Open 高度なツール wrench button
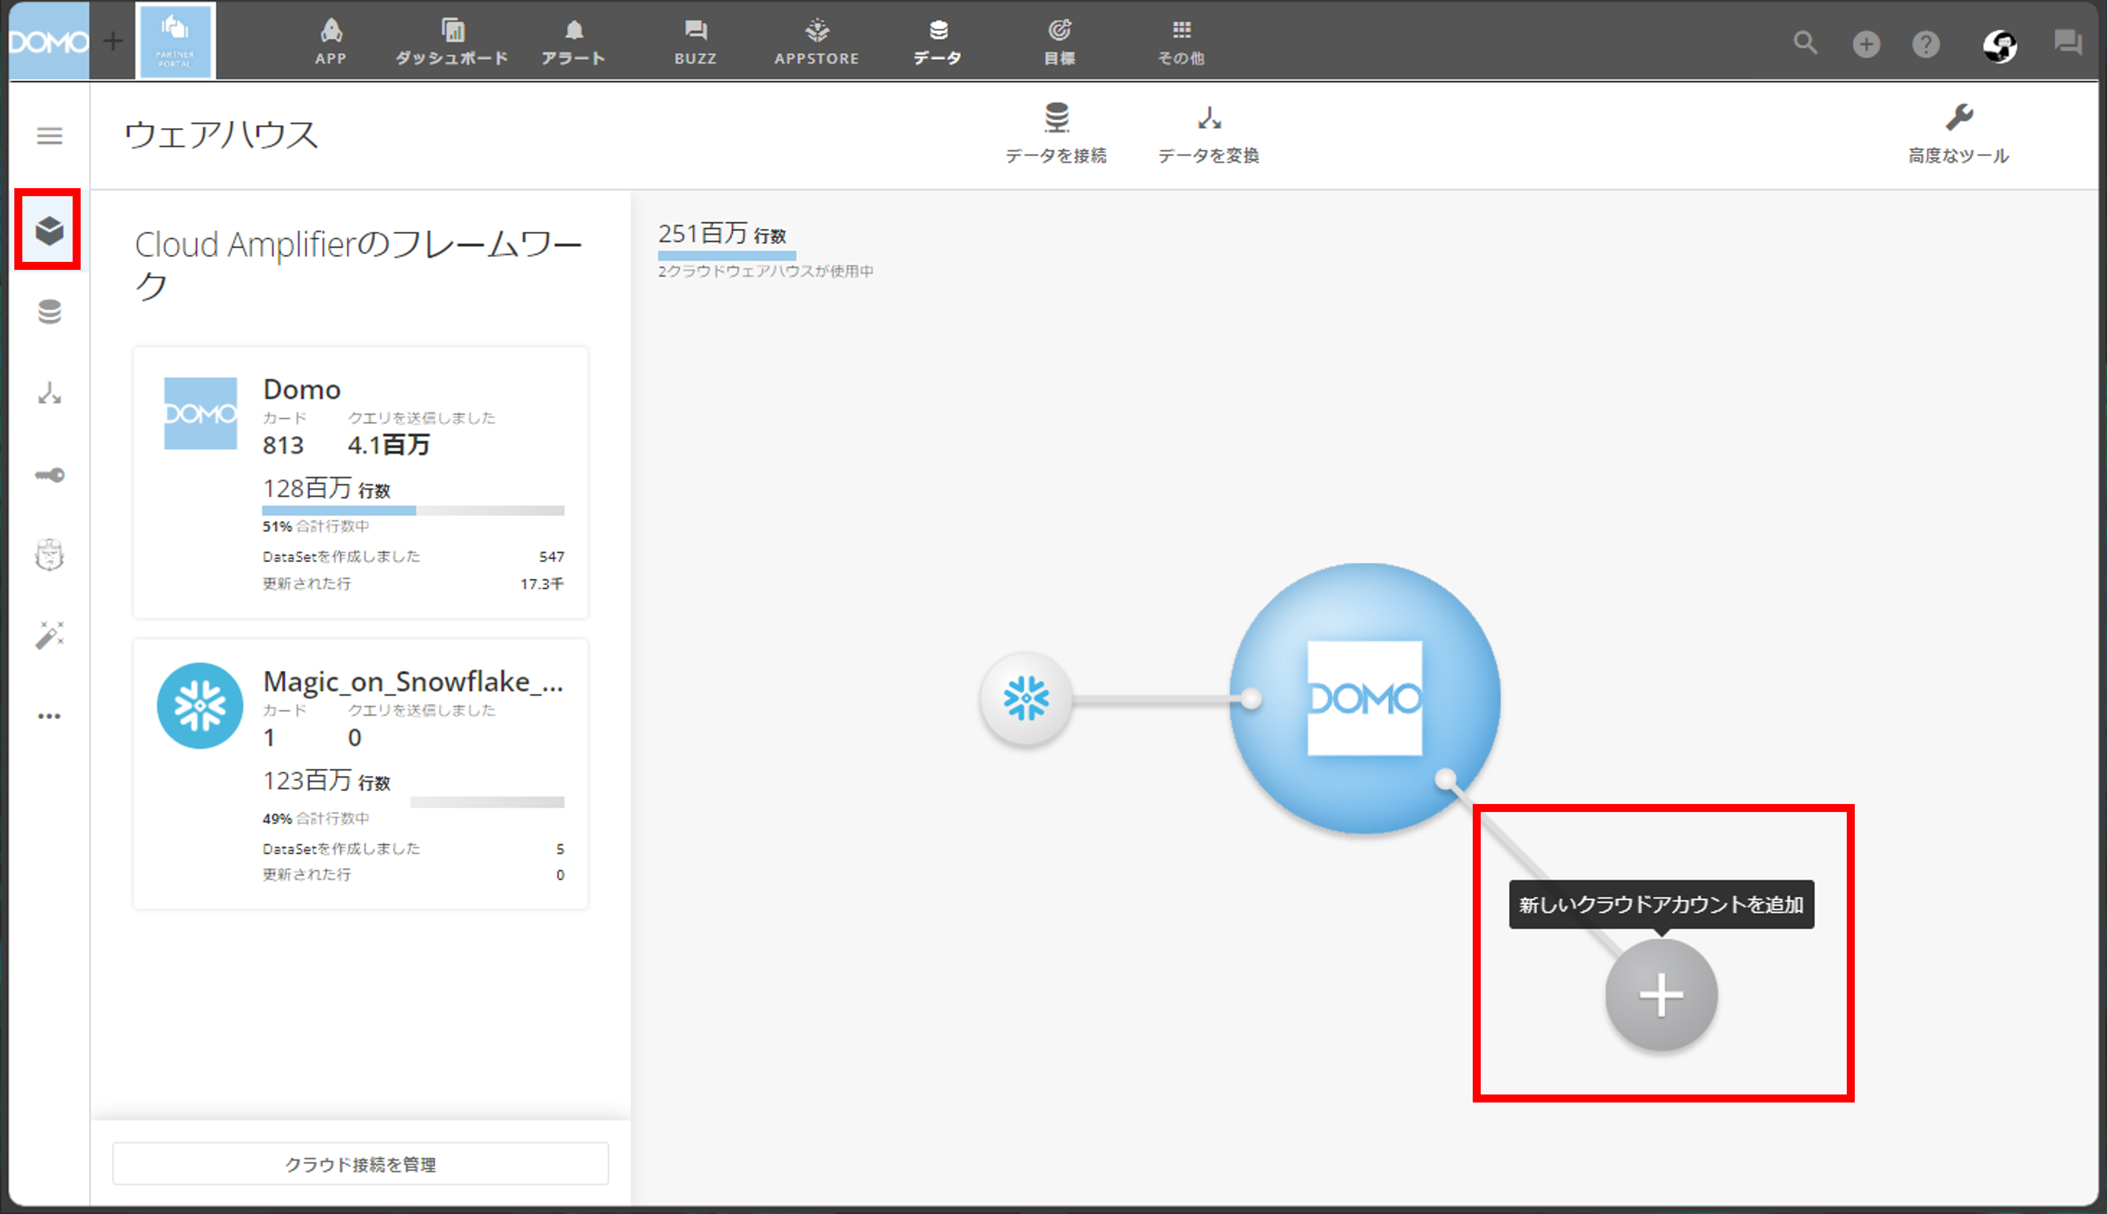Image resolution: width=2107 pixels, height=1214 pixels. click(x=1959, y=133)
